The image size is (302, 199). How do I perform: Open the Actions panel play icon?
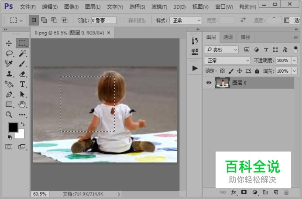click(x=195, y=68)
